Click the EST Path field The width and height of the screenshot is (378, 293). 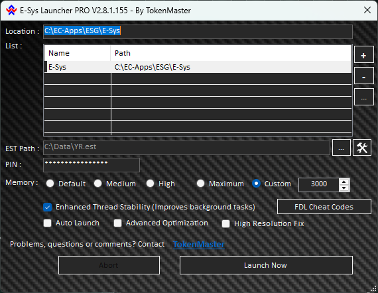tap(186, 147)
